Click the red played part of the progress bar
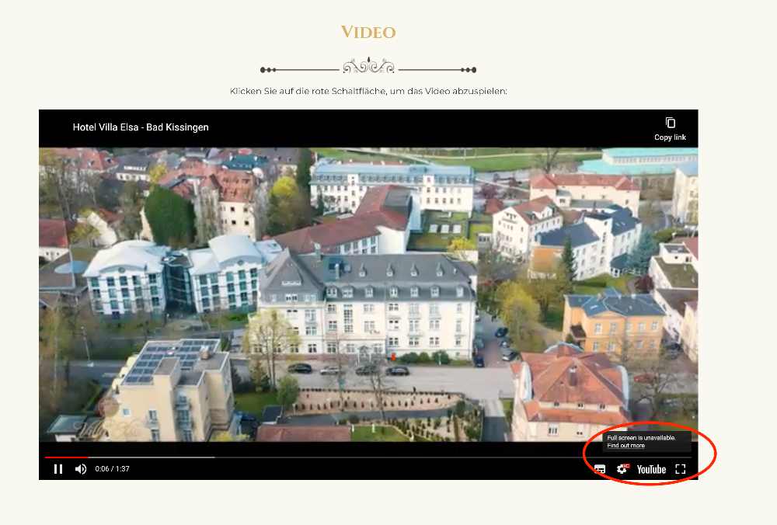The image size is (777, 525). (66, 457)
